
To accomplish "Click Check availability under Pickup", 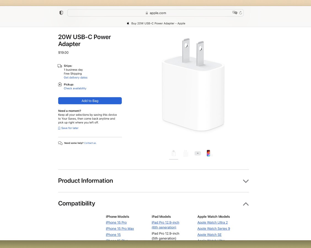I will [75, 88].
